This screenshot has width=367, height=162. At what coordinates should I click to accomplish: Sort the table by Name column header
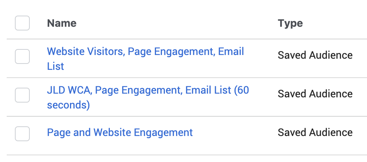(62, 23)
